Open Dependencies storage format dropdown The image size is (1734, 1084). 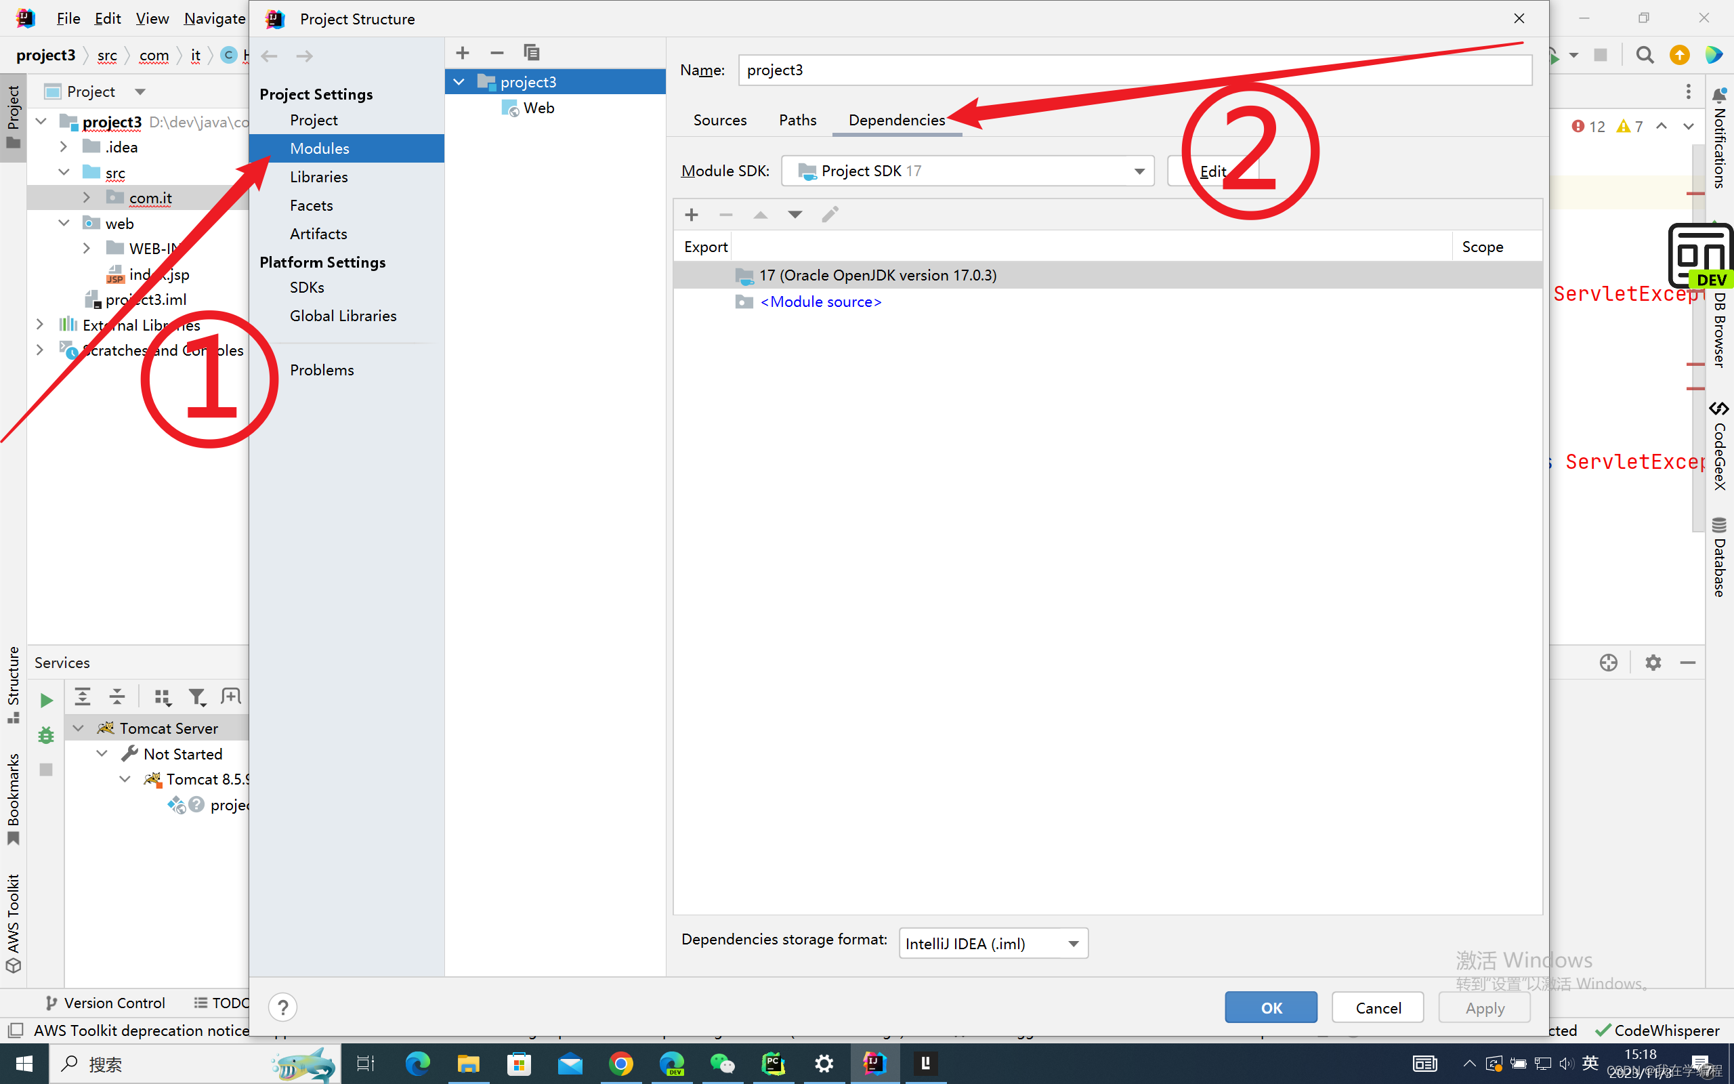tap(1073, 944)
